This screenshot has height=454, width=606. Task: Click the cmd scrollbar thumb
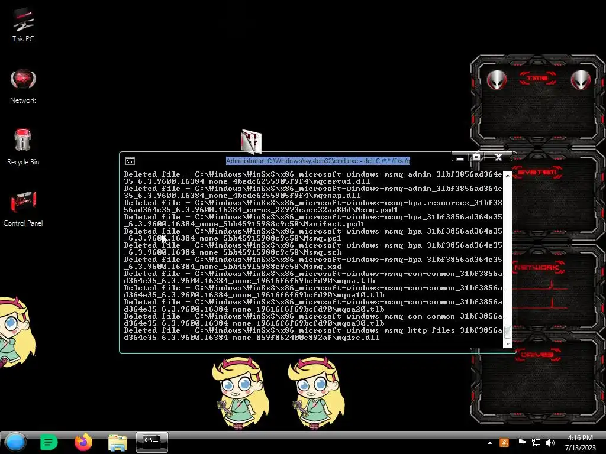pyautogui.click(x=507, y=332)
